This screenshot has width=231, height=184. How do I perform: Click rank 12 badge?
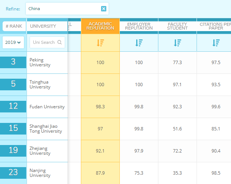pyautogui.click(x=13, y=106)
